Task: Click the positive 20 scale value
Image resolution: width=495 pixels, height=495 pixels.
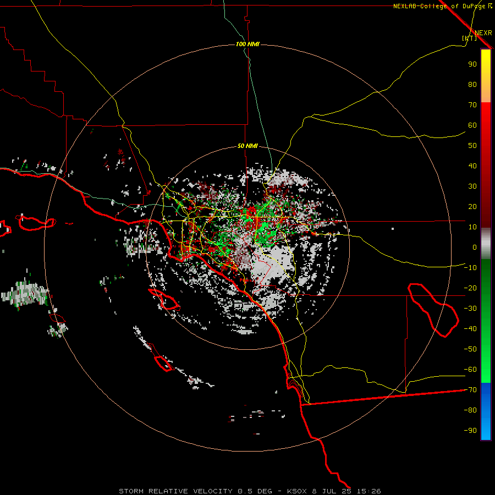Action: (472, 207)
